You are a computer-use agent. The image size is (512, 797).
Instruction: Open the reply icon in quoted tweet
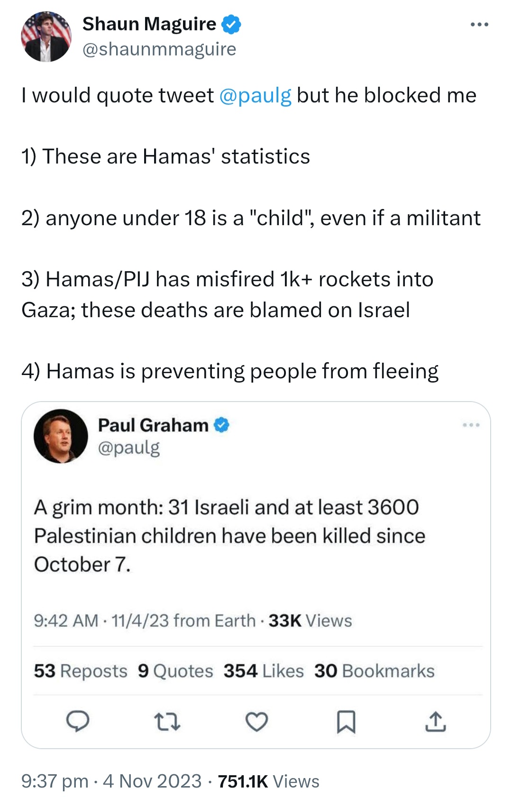click(x=77, y=721)
